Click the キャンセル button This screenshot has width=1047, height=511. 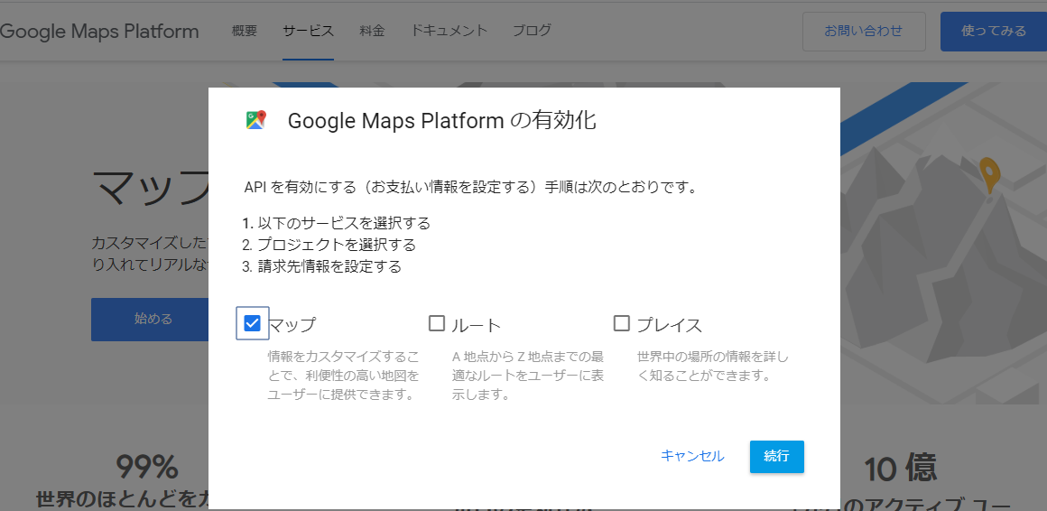point(692,456)
